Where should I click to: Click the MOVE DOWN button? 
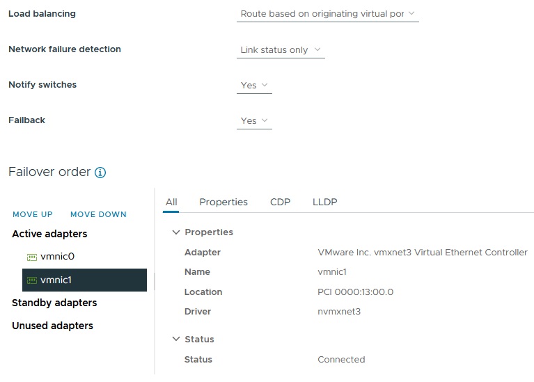point(98,214)
